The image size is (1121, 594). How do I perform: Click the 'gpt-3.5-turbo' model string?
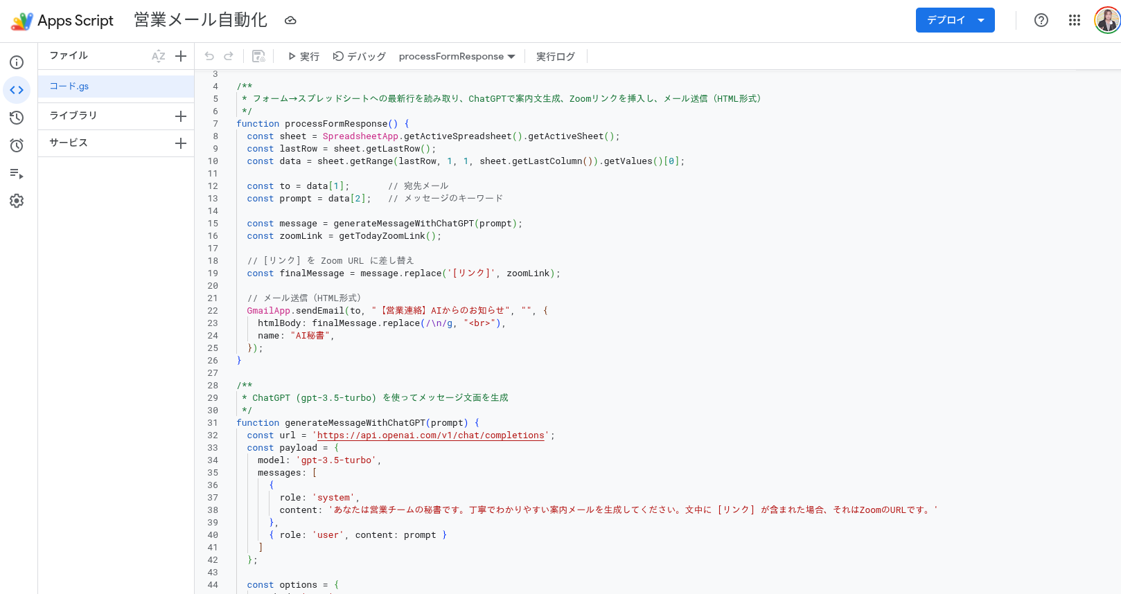click(x=336, y=460)
